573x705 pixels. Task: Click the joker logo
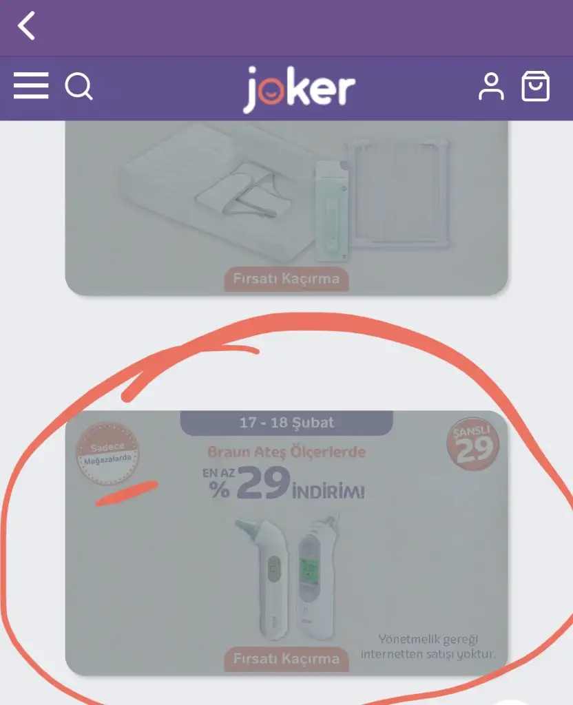point(299,89)
